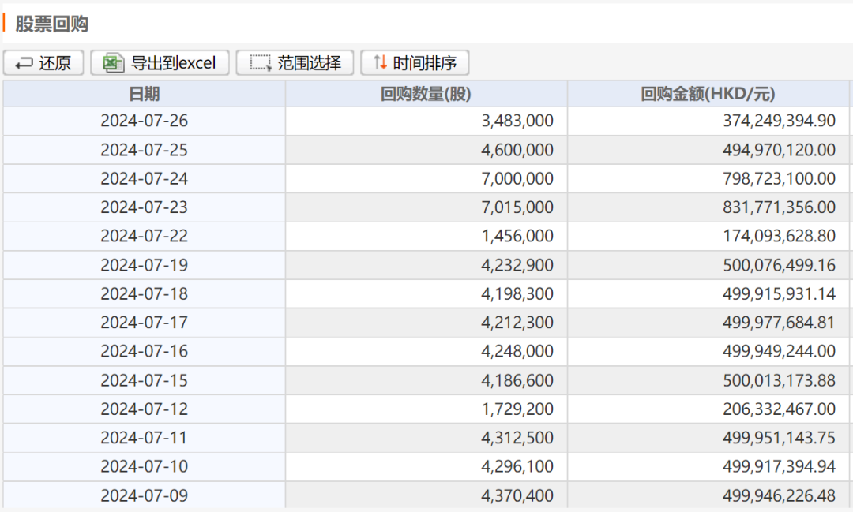Click the amount 499,946,226.48
Viewport: 853px width, 512px height.
point(779,495)
